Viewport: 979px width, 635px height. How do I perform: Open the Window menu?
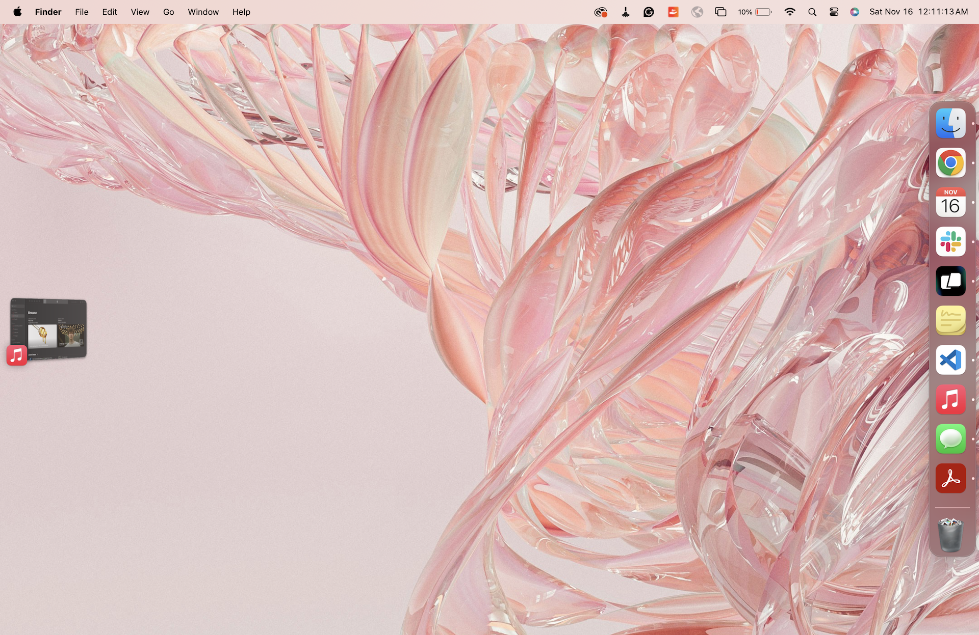[x=203, y=12]
